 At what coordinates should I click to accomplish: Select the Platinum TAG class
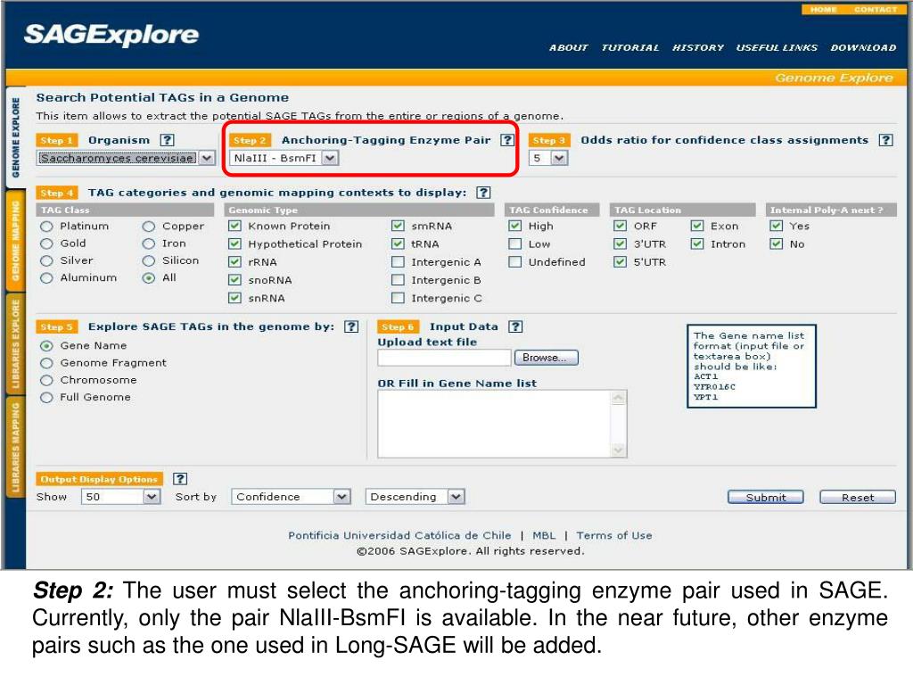[46, 226]
